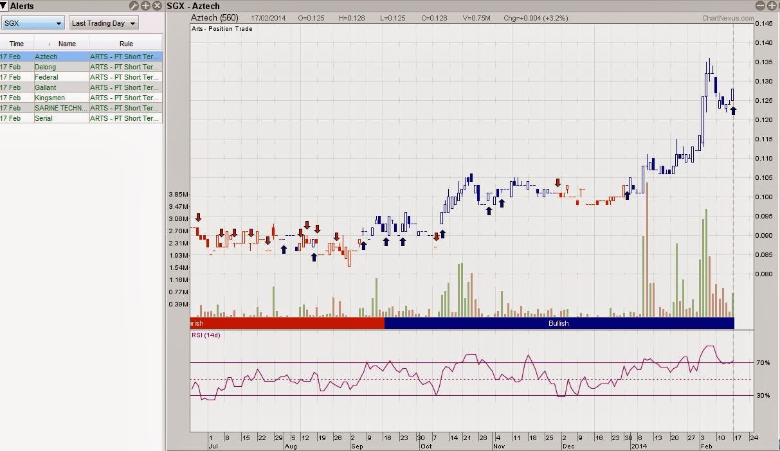Viewport: 780px width, 451px height.
Task: Click the plus icon in SGX - Aztech header
Action: 772,6
